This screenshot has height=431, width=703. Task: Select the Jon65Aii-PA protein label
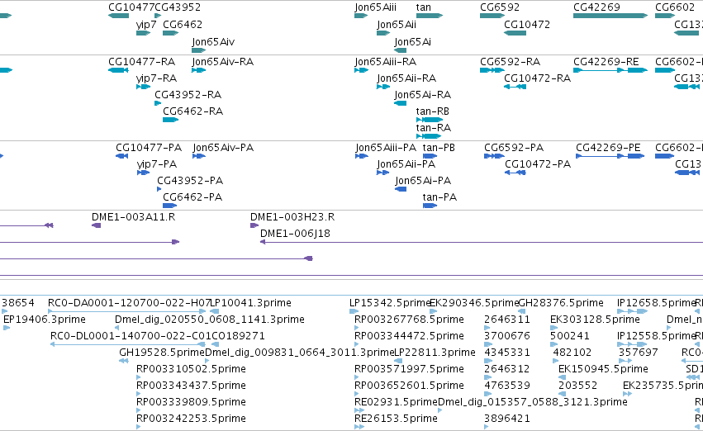coord(406,164)
